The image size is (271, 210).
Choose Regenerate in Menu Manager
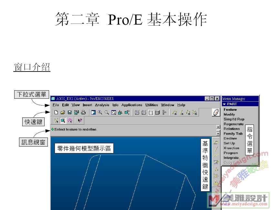[x=234, y=124]
